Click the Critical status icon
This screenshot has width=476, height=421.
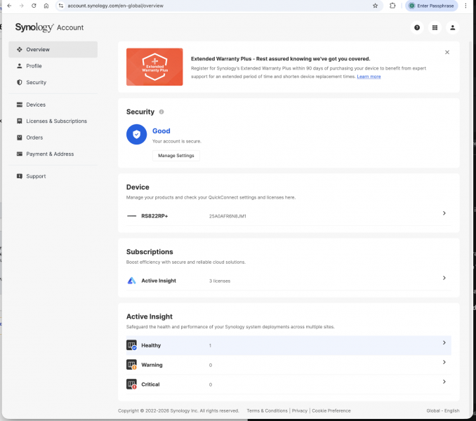click(131, 384)
